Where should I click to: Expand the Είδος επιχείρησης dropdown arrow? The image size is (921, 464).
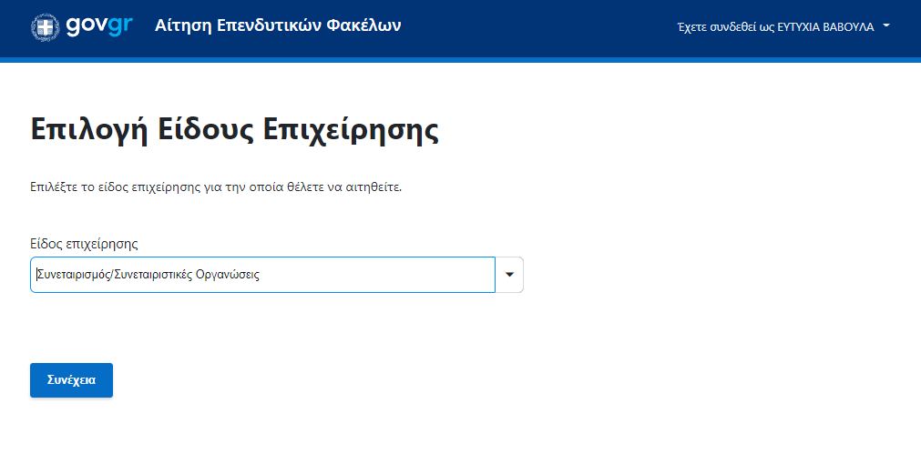click(509, 275)
